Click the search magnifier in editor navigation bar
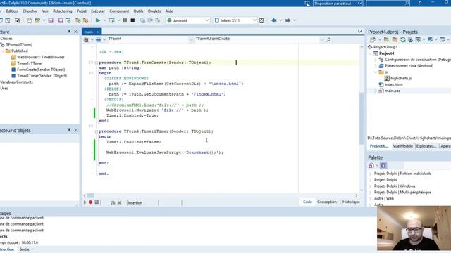 click(328, 39)
